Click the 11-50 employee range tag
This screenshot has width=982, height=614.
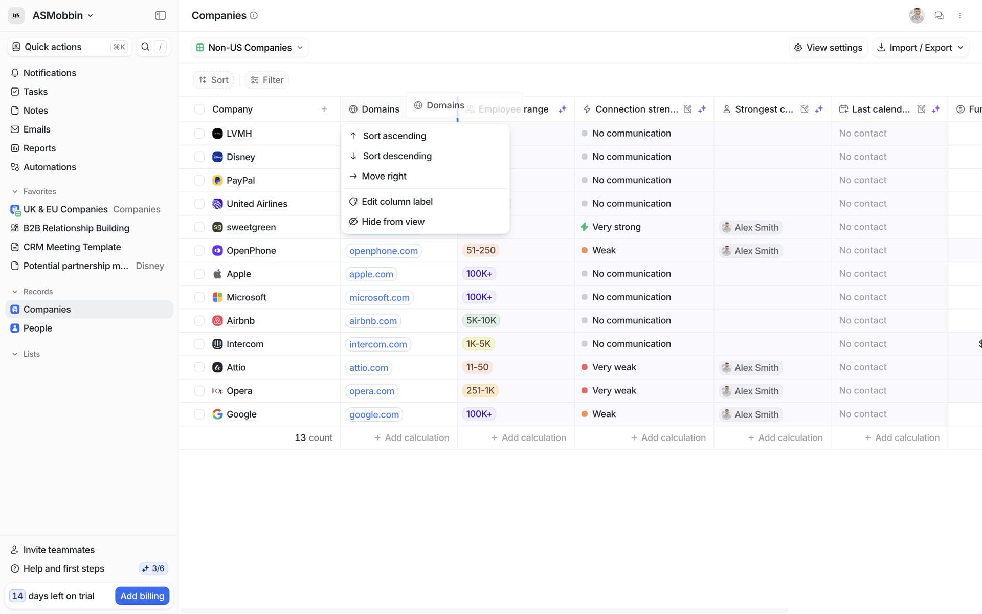(477, 367)
